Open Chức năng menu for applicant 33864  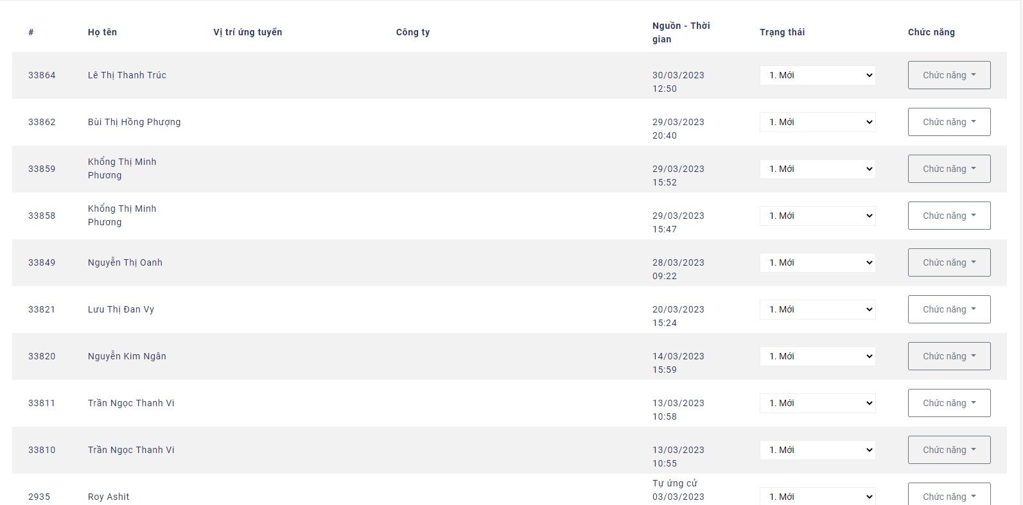point(949,75)
